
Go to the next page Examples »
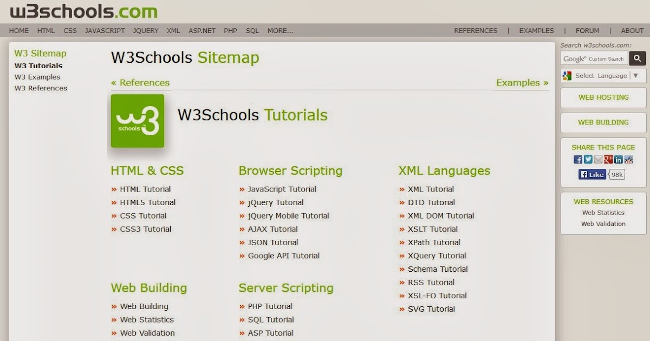522,83
